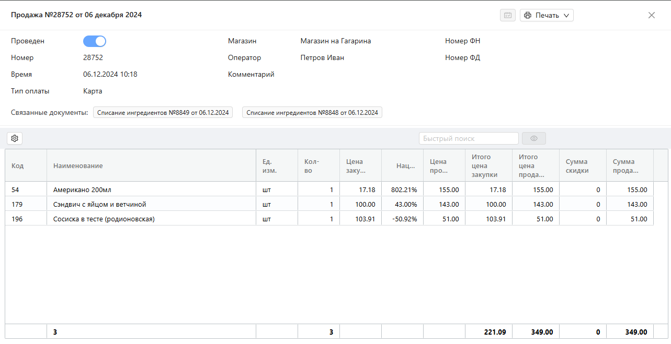The height and width of the screenshot is (344, 671).
Task: Open linked document Списание ингредиентов №8849
Action: [x=163, y=112]
